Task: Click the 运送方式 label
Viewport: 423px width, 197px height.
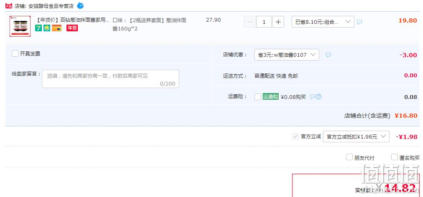Action: tap(235, 76)
